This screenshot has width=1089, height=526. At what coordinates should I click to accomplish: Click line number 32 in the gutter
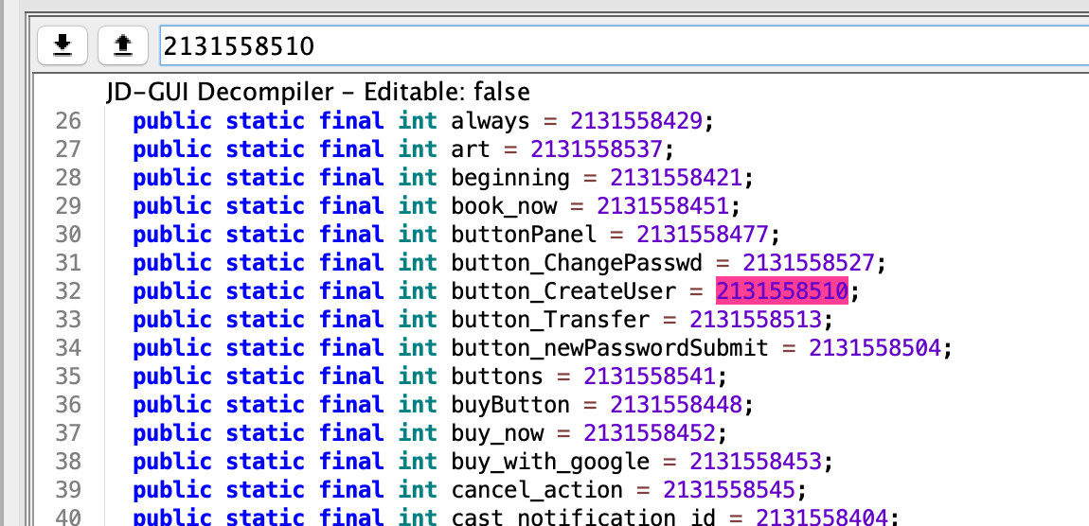pos(68,290)
